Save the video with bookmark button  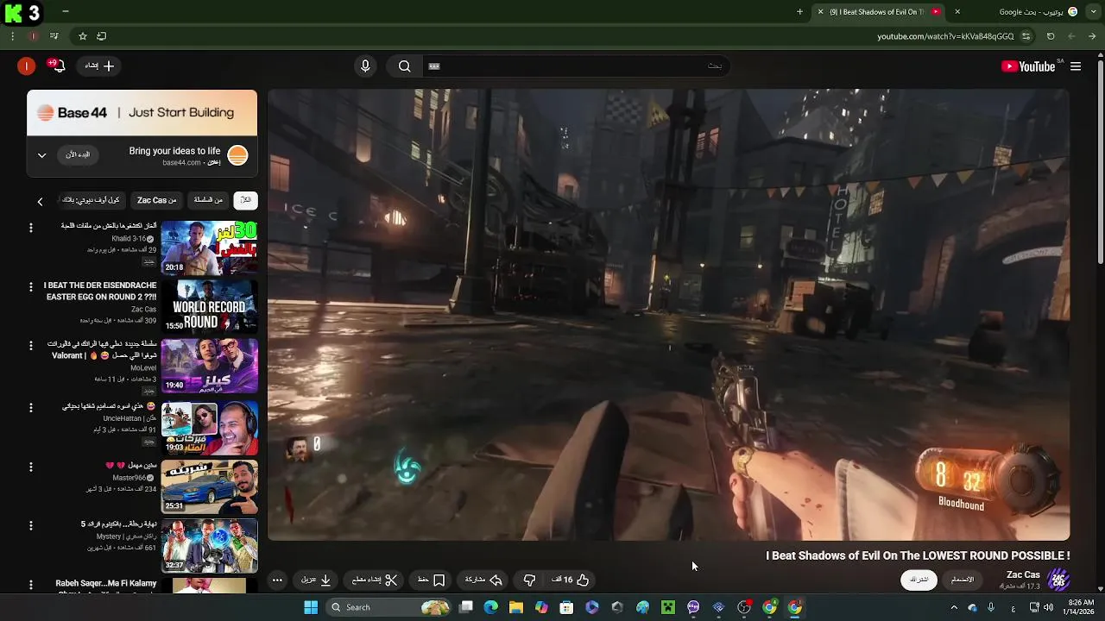coord(431,580)
